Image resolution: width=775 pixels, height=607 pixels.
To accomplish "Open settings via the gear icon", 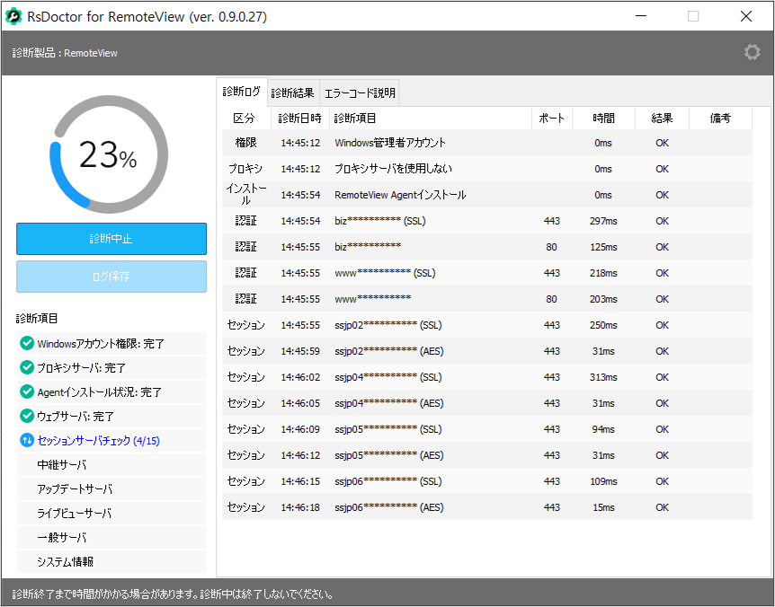I will (x=752, y=52).
